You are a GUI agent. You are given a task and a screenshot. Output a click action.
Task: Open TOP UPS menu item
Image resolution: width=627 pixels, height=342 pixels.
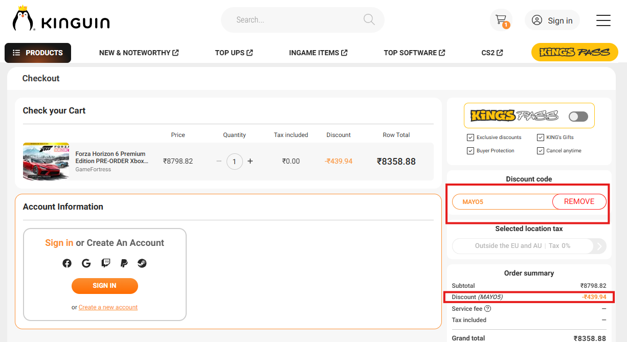click(234, 53)
